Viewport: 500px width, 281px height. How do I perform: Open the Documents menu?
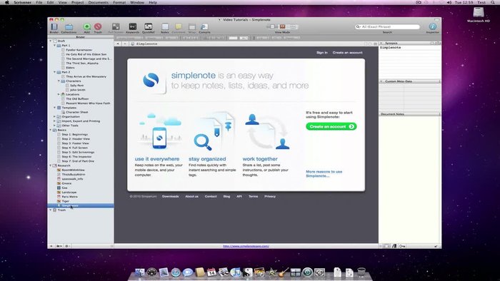(99, 3)
